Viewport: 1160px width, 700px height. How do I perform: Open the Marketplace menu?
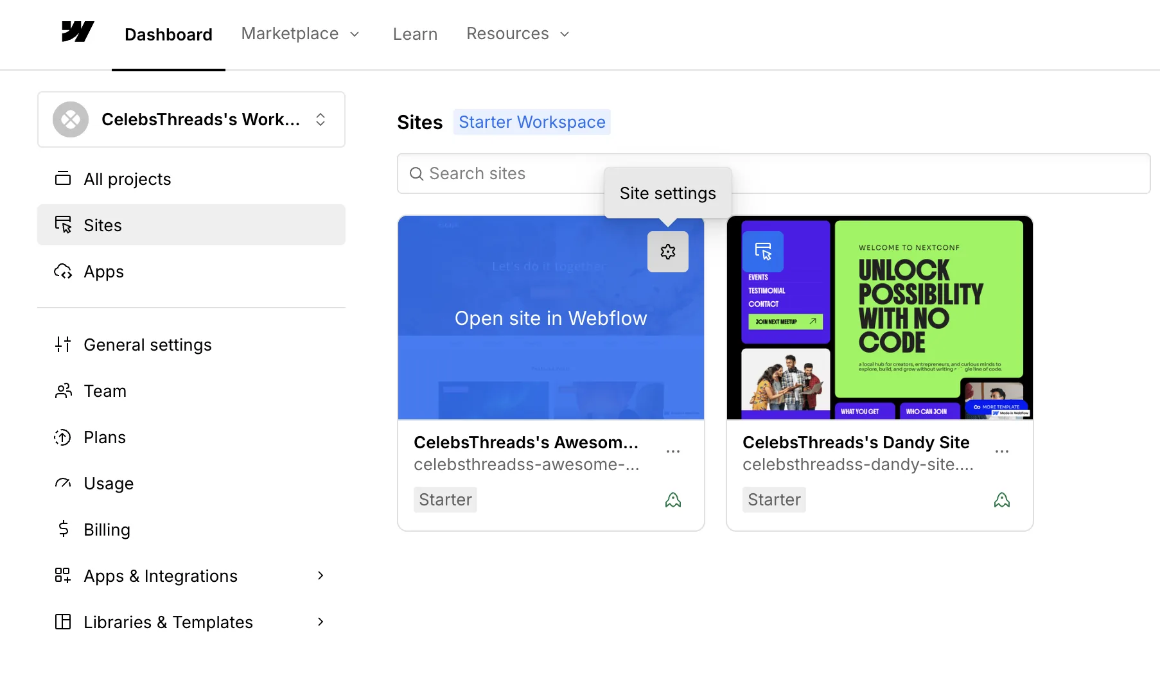pyautogui.click(x=300, y=33)
